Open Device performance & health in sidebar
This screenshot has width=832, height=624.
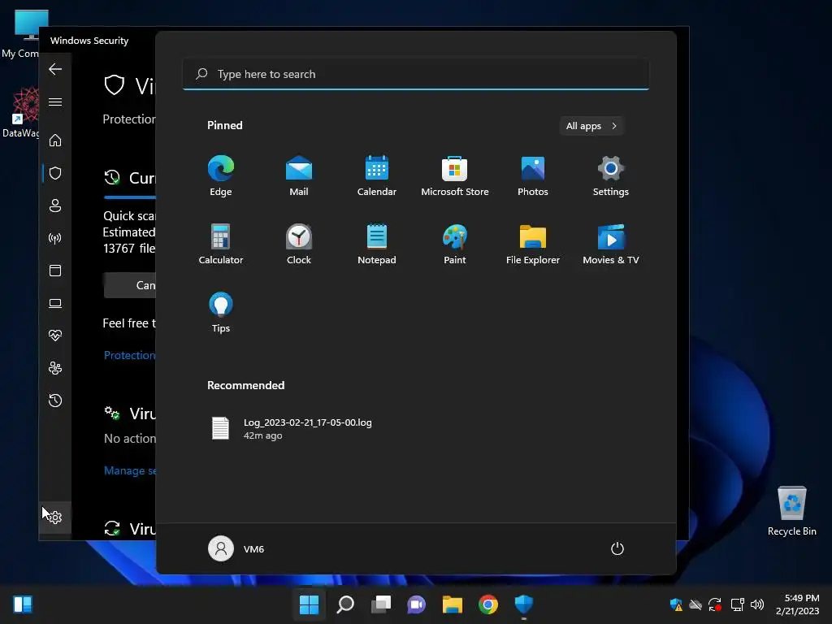[x=55, y=336]
